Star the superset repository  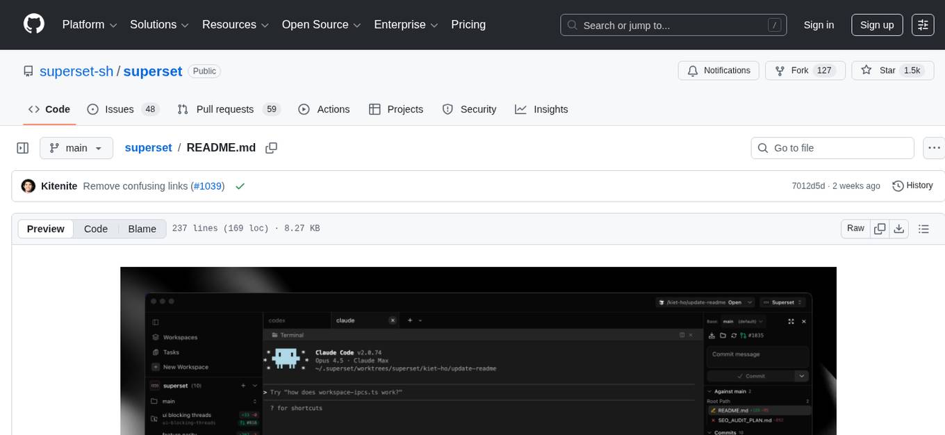point(887,70)
